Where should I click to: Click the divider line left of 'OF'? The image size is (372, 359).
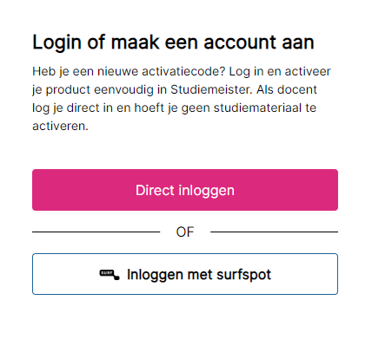coord(96,232)
